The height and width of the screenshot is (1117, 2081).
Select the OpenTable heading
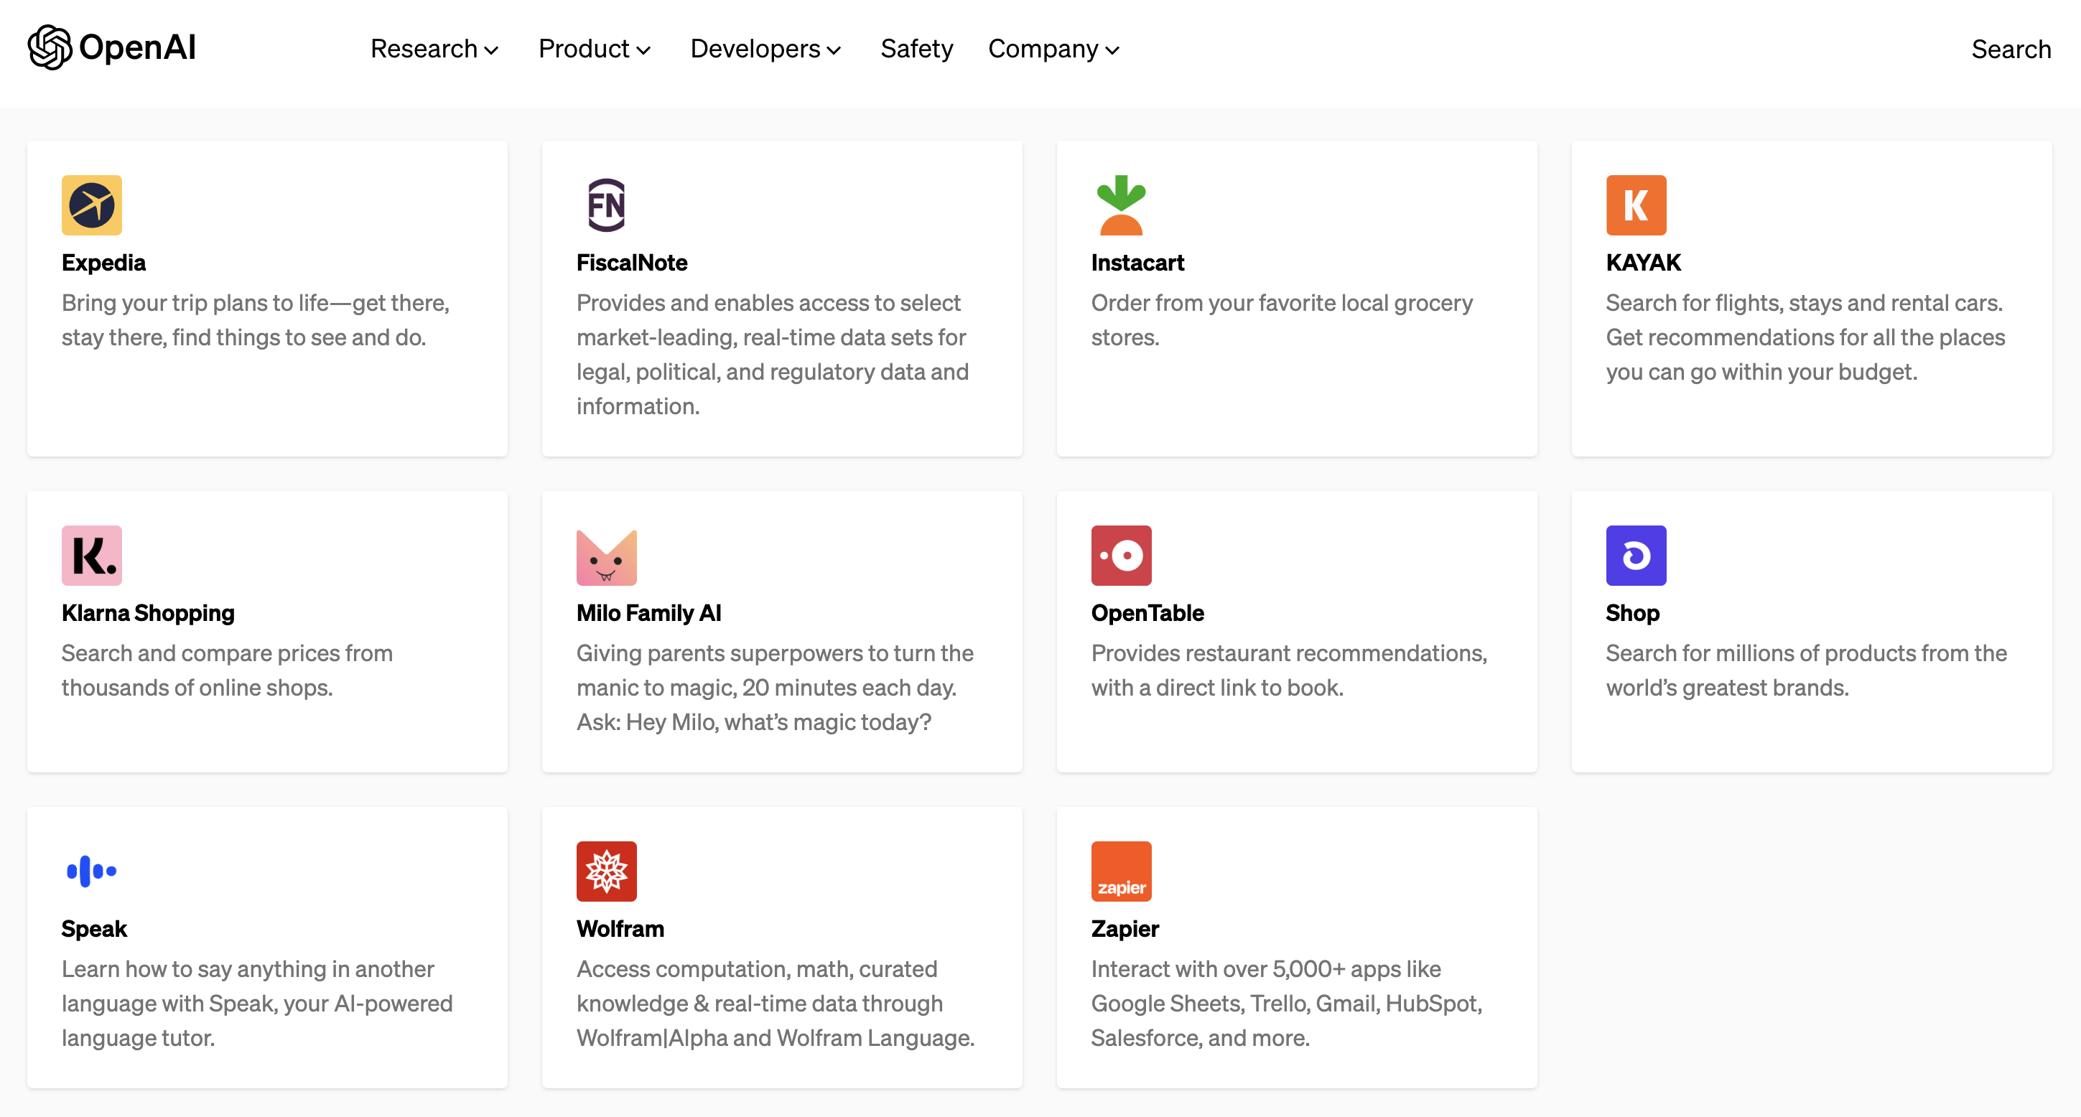[x=1147, y=613]
